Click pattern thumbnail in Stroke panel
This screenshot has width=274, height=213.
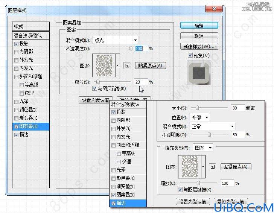point(190,166)
